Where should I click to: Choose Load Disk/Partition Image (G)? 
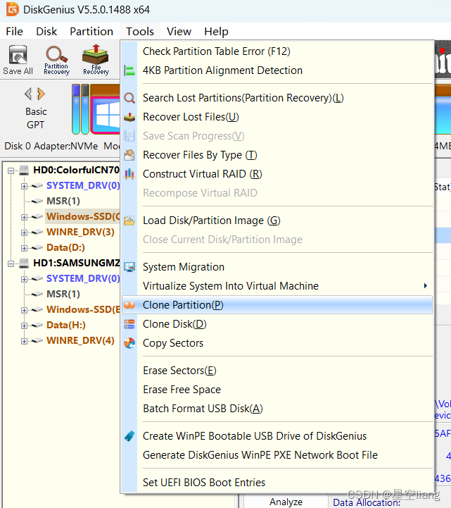pos(277,221)
